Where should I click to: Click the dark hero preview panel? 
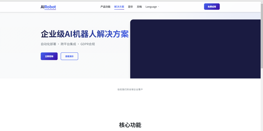pyautogui.click(x=195, y=49)
